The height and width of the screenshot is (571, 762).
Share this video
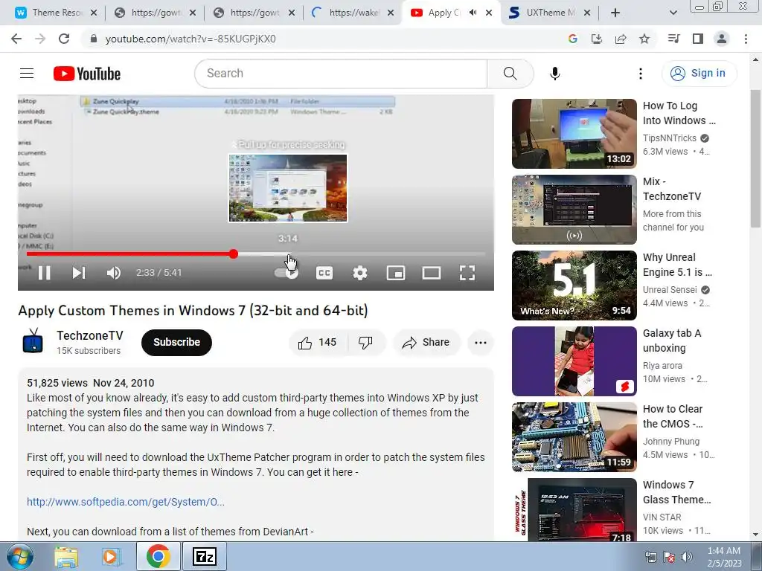426,342
